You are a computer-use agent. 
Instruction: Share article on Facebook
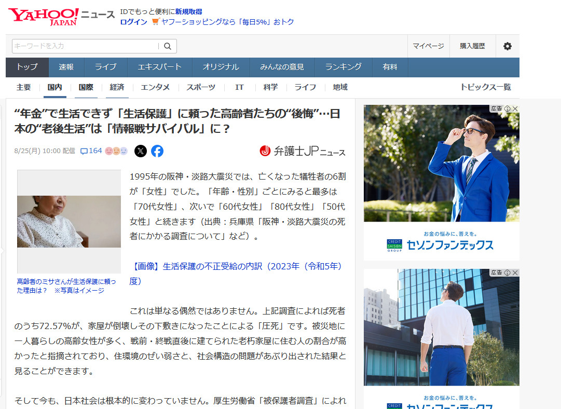157,151
